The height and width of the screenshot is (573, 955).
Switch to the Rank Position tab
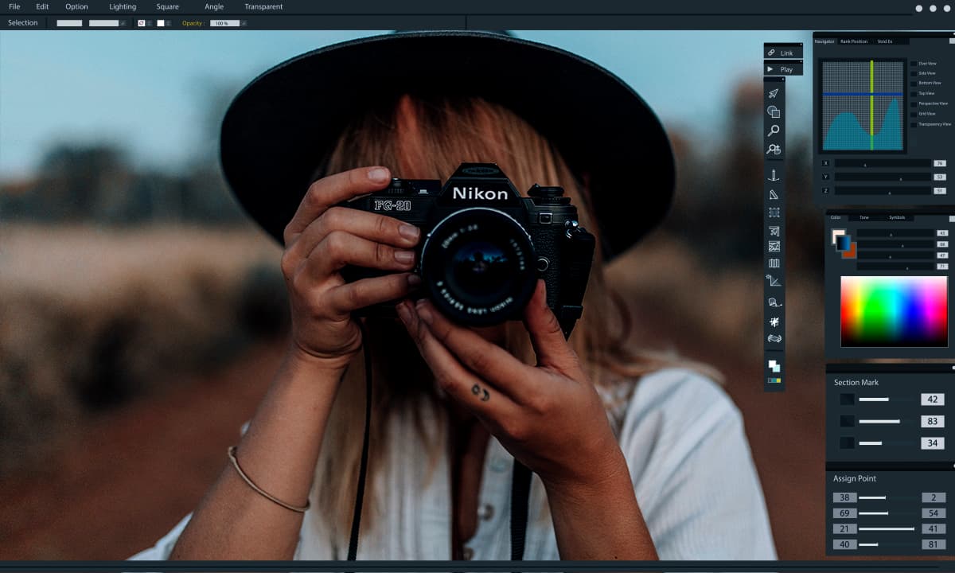(854, 41)
